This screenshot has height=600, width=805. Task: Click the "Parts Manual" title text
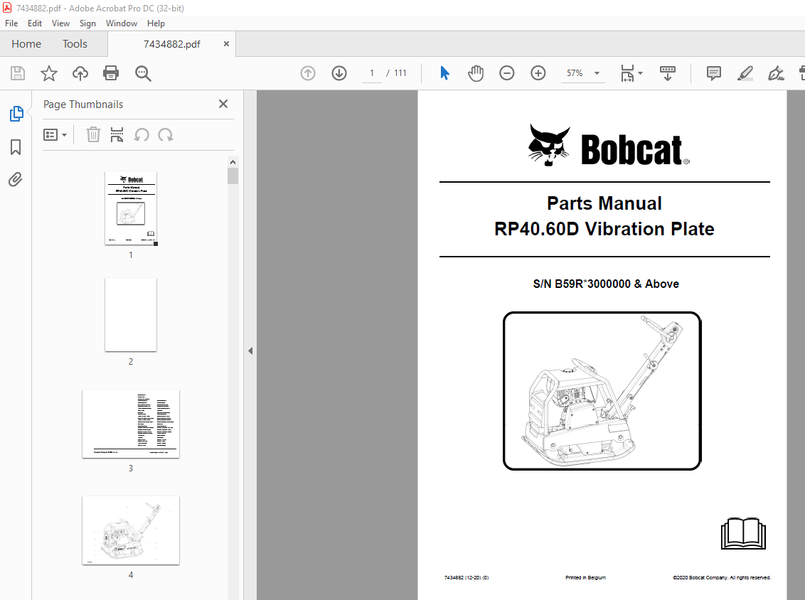(x=604, y=203)
